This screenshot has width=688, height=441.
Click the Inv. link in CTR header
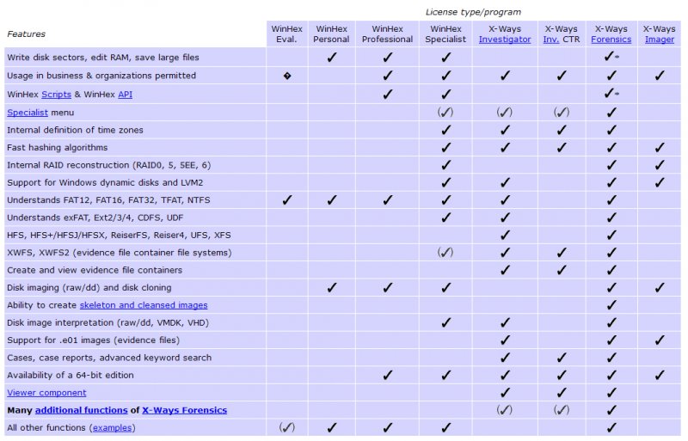click(x=551, y=40)
